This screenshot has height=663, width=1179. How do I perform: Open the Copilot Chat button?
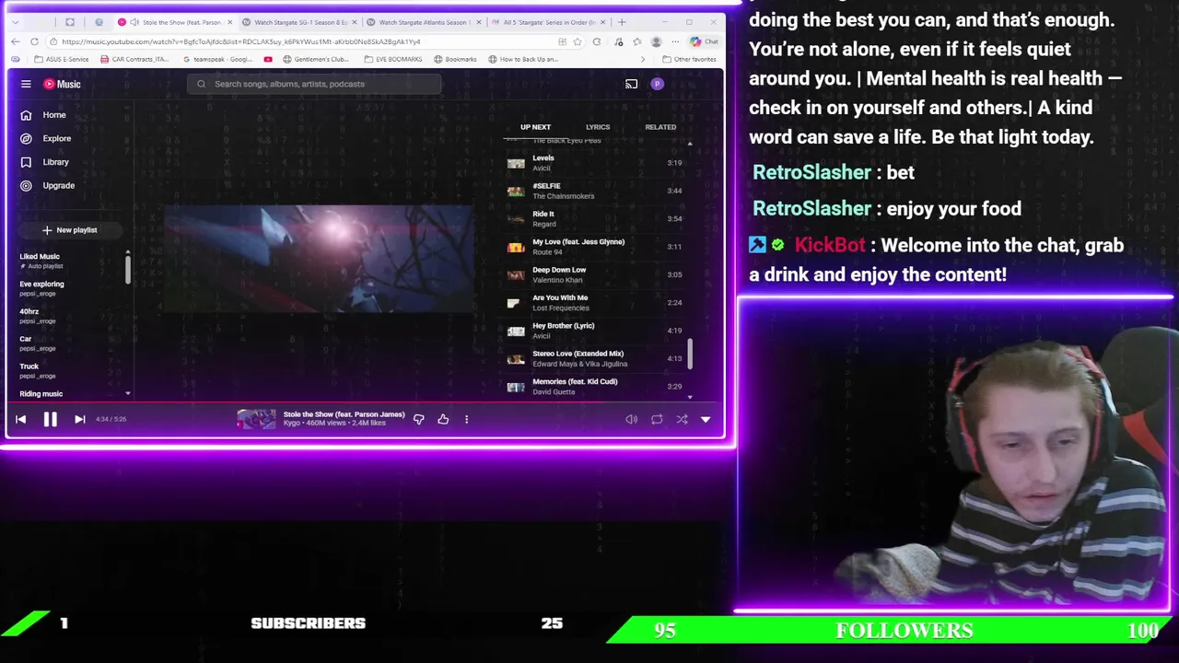[704, 41]
